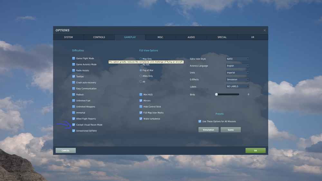Viewport: 322px width, 181px height.
Task: Uncheck Use These Options for All Missions
Action: tap(200, 121)
